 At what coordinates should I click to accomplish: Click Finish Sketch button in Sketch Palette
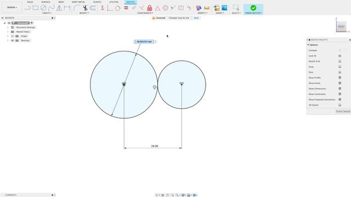pos(343,111)
